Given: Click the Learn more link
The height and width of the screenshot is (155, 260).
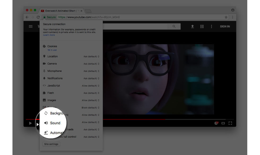Looking at the screenshot, I should pos(49,35).
